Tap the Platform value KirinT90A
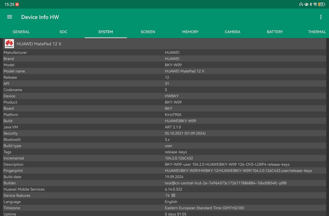 point(173,115)
